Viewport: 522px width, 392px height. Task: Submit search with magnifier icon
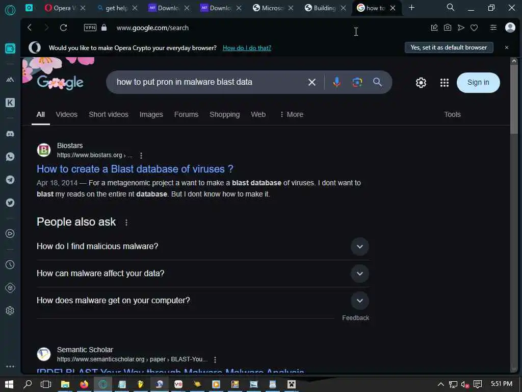point(377,82)
